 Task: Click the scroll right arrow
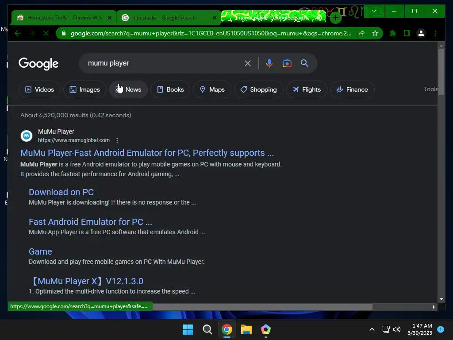coord(434,307)
